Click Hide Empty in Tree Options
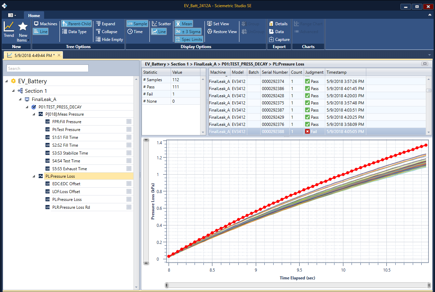Image resolution: width=435 pixels, height=292 pixels. coord(109,40)
